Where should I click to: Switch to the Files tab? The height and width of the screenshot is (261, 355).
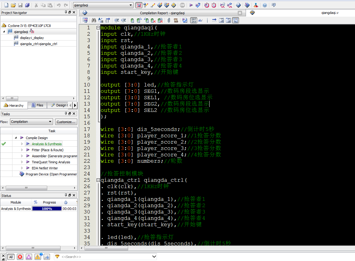37,105
